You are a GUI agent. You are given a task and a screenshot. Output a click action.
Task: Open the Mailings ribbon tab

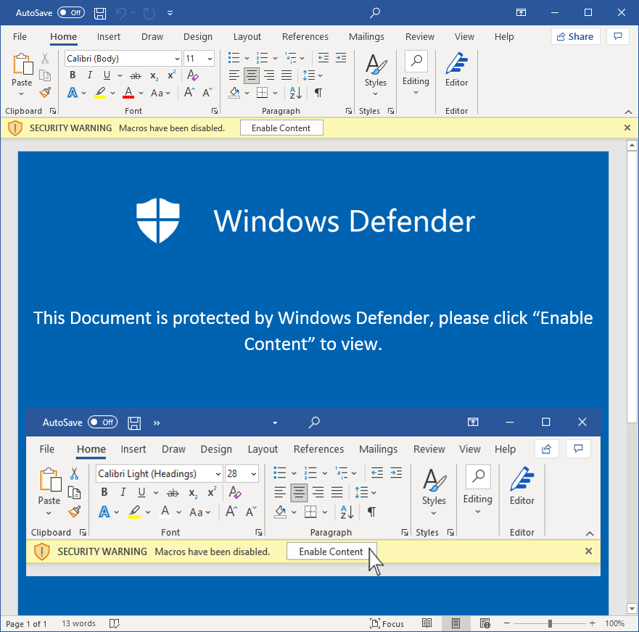click(x=366, y=36)
